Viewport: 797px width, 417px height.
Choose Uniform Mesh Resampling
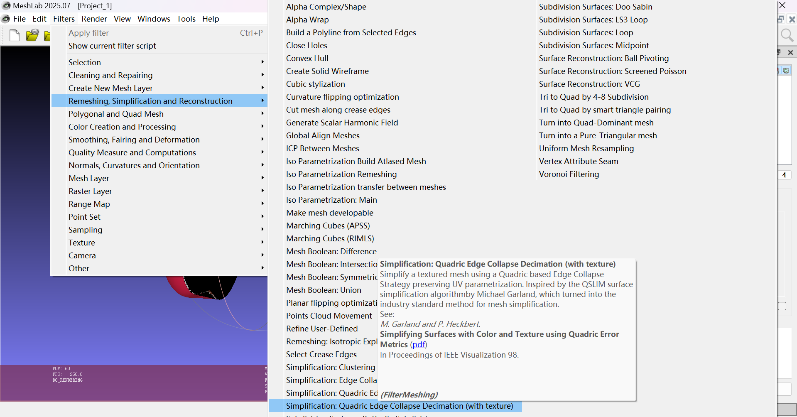coord(586,148)
